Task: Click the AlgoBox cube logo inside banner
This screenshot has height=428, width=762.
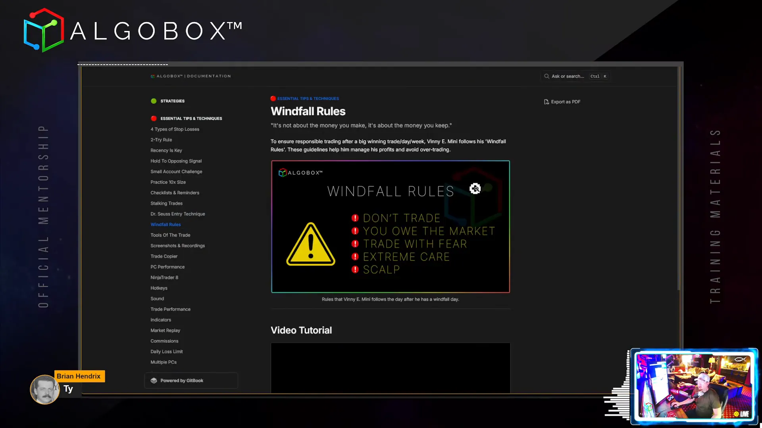Action: pyautogui.click(x=283, y=173)
